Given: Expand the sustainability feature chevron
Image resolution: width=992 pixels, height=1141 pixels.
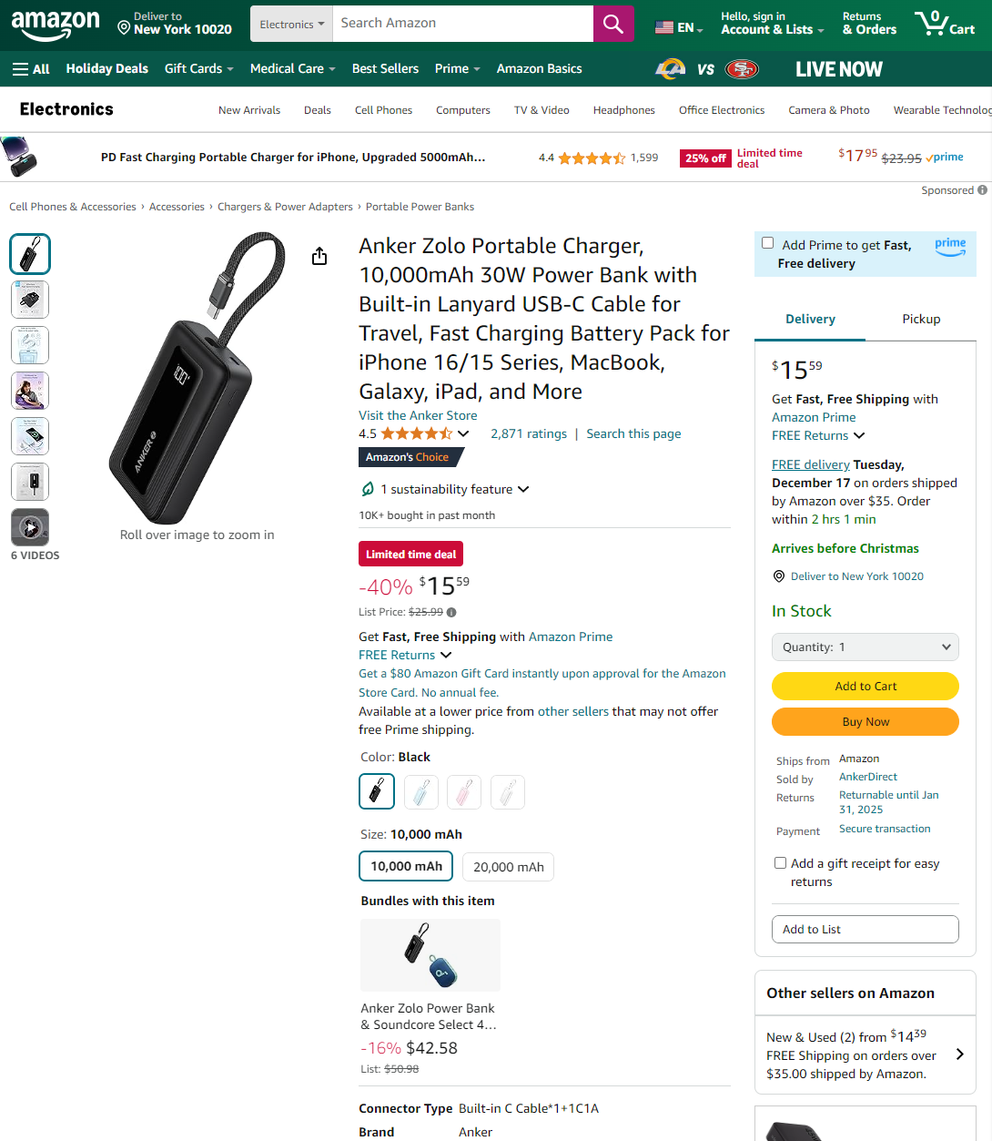Looking at the screenshot, I should [523, 489].
